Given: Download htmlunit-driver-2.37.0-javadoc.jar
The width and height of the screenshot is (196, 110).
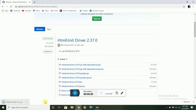Looking at the screenshot, I should click(75, 73).
